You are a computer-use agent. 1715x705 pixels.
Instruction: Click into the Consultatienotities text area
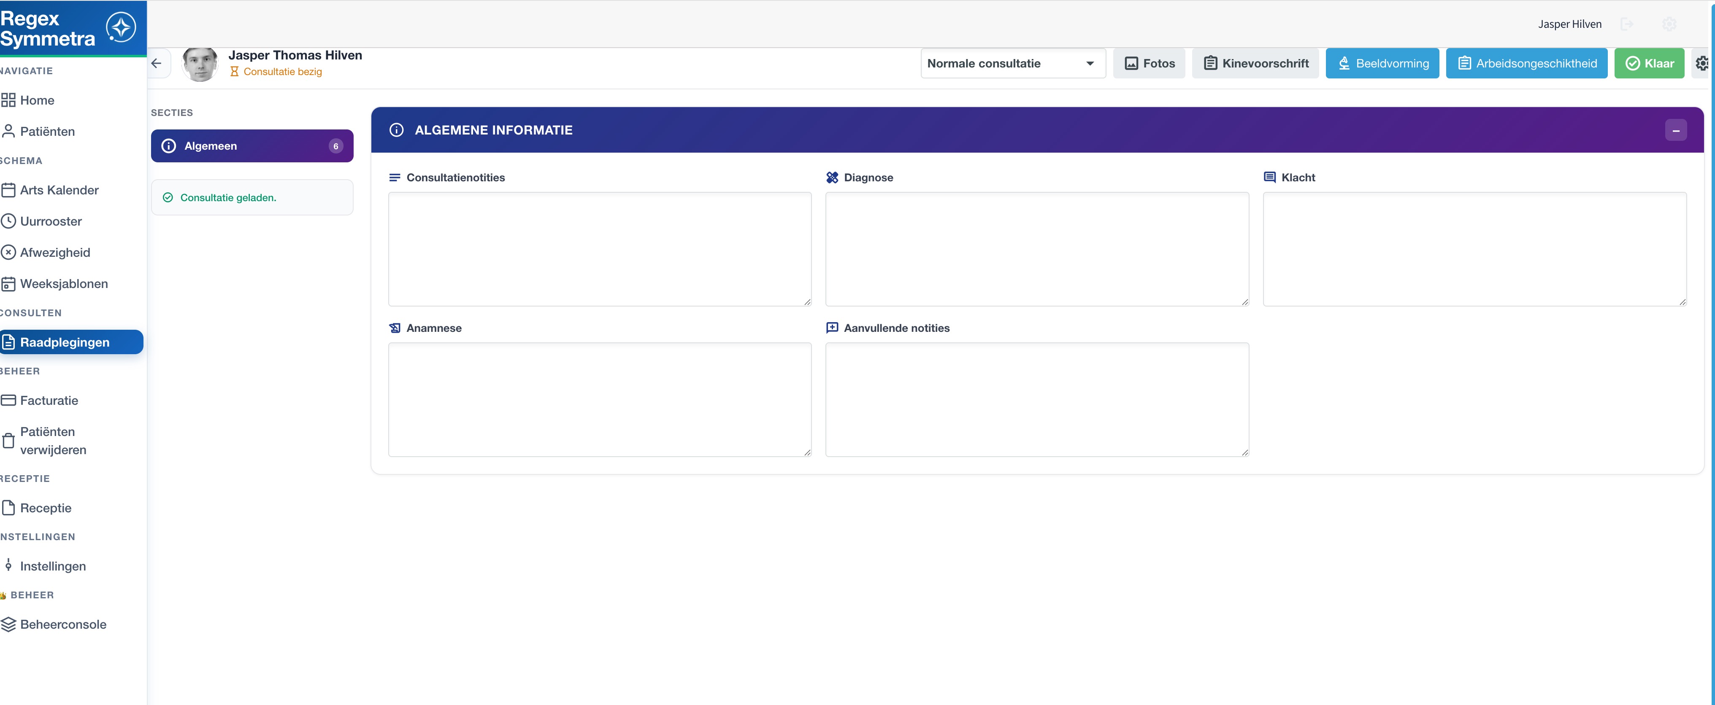(x=600, y=250)
